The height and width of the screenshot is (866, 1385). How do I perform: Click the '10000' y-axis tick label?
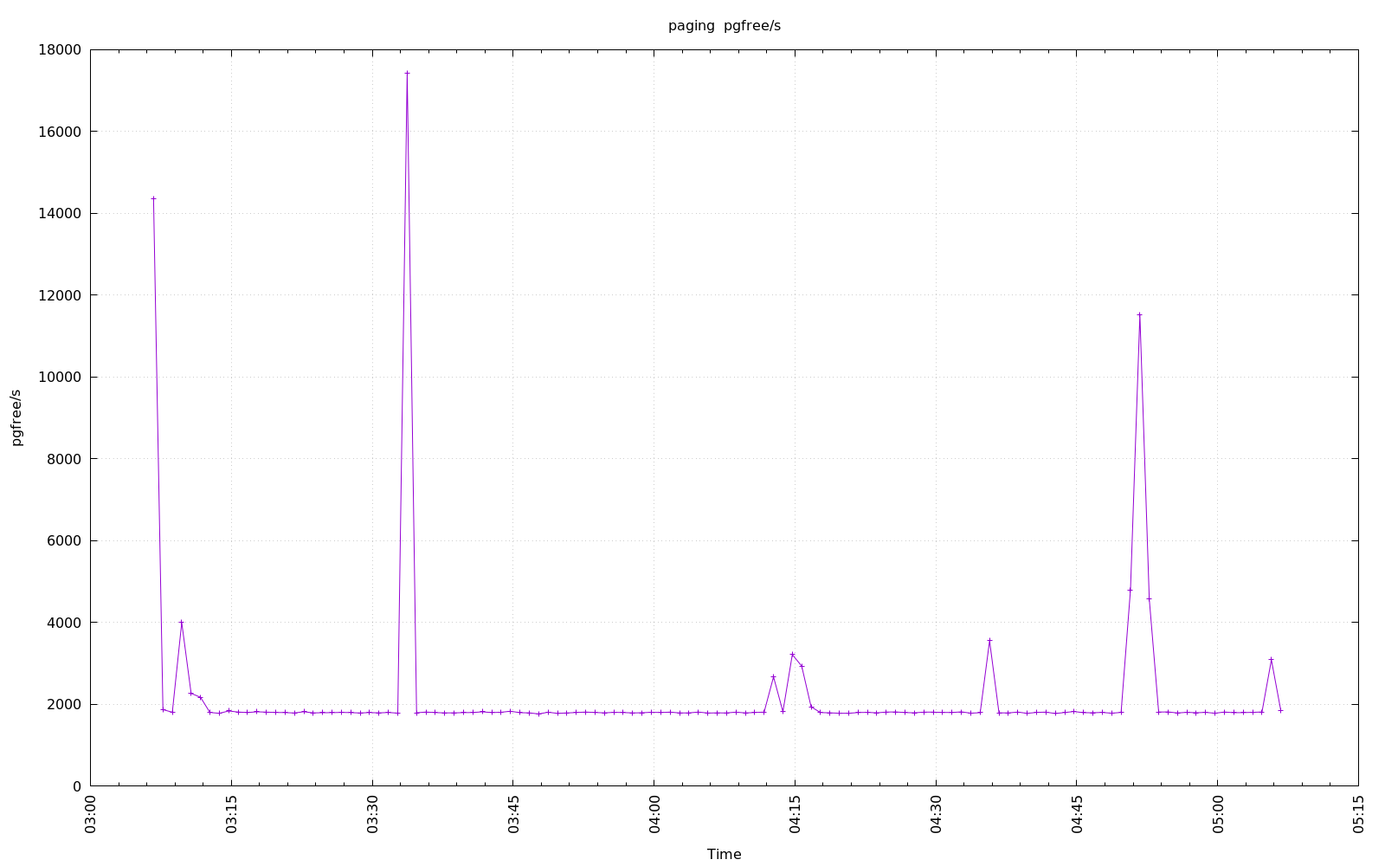tap(60, 378)
